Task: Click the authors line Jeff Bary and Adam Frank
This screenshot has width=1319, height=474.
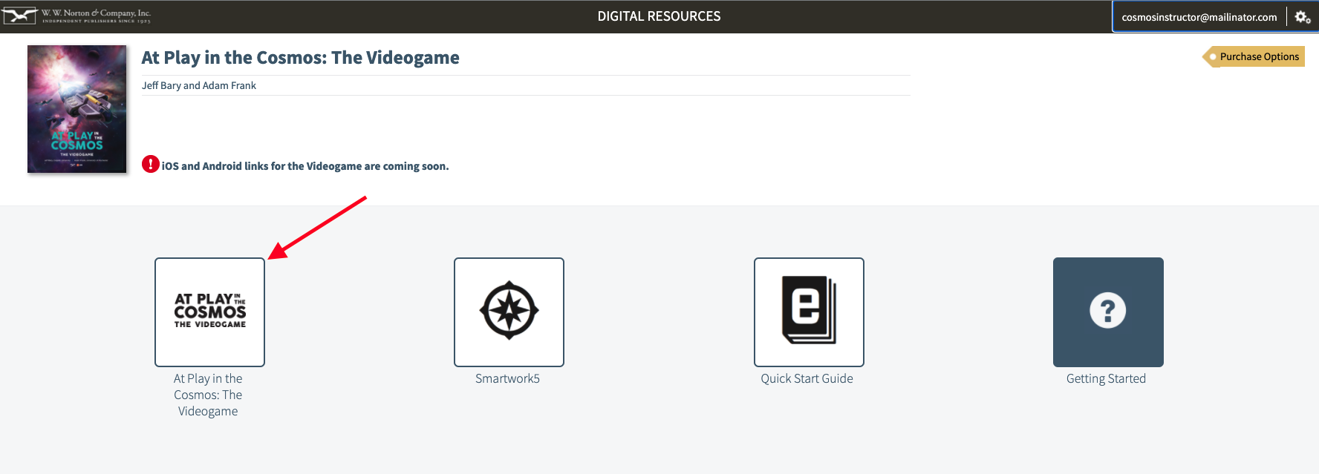Action: [199, 85]
